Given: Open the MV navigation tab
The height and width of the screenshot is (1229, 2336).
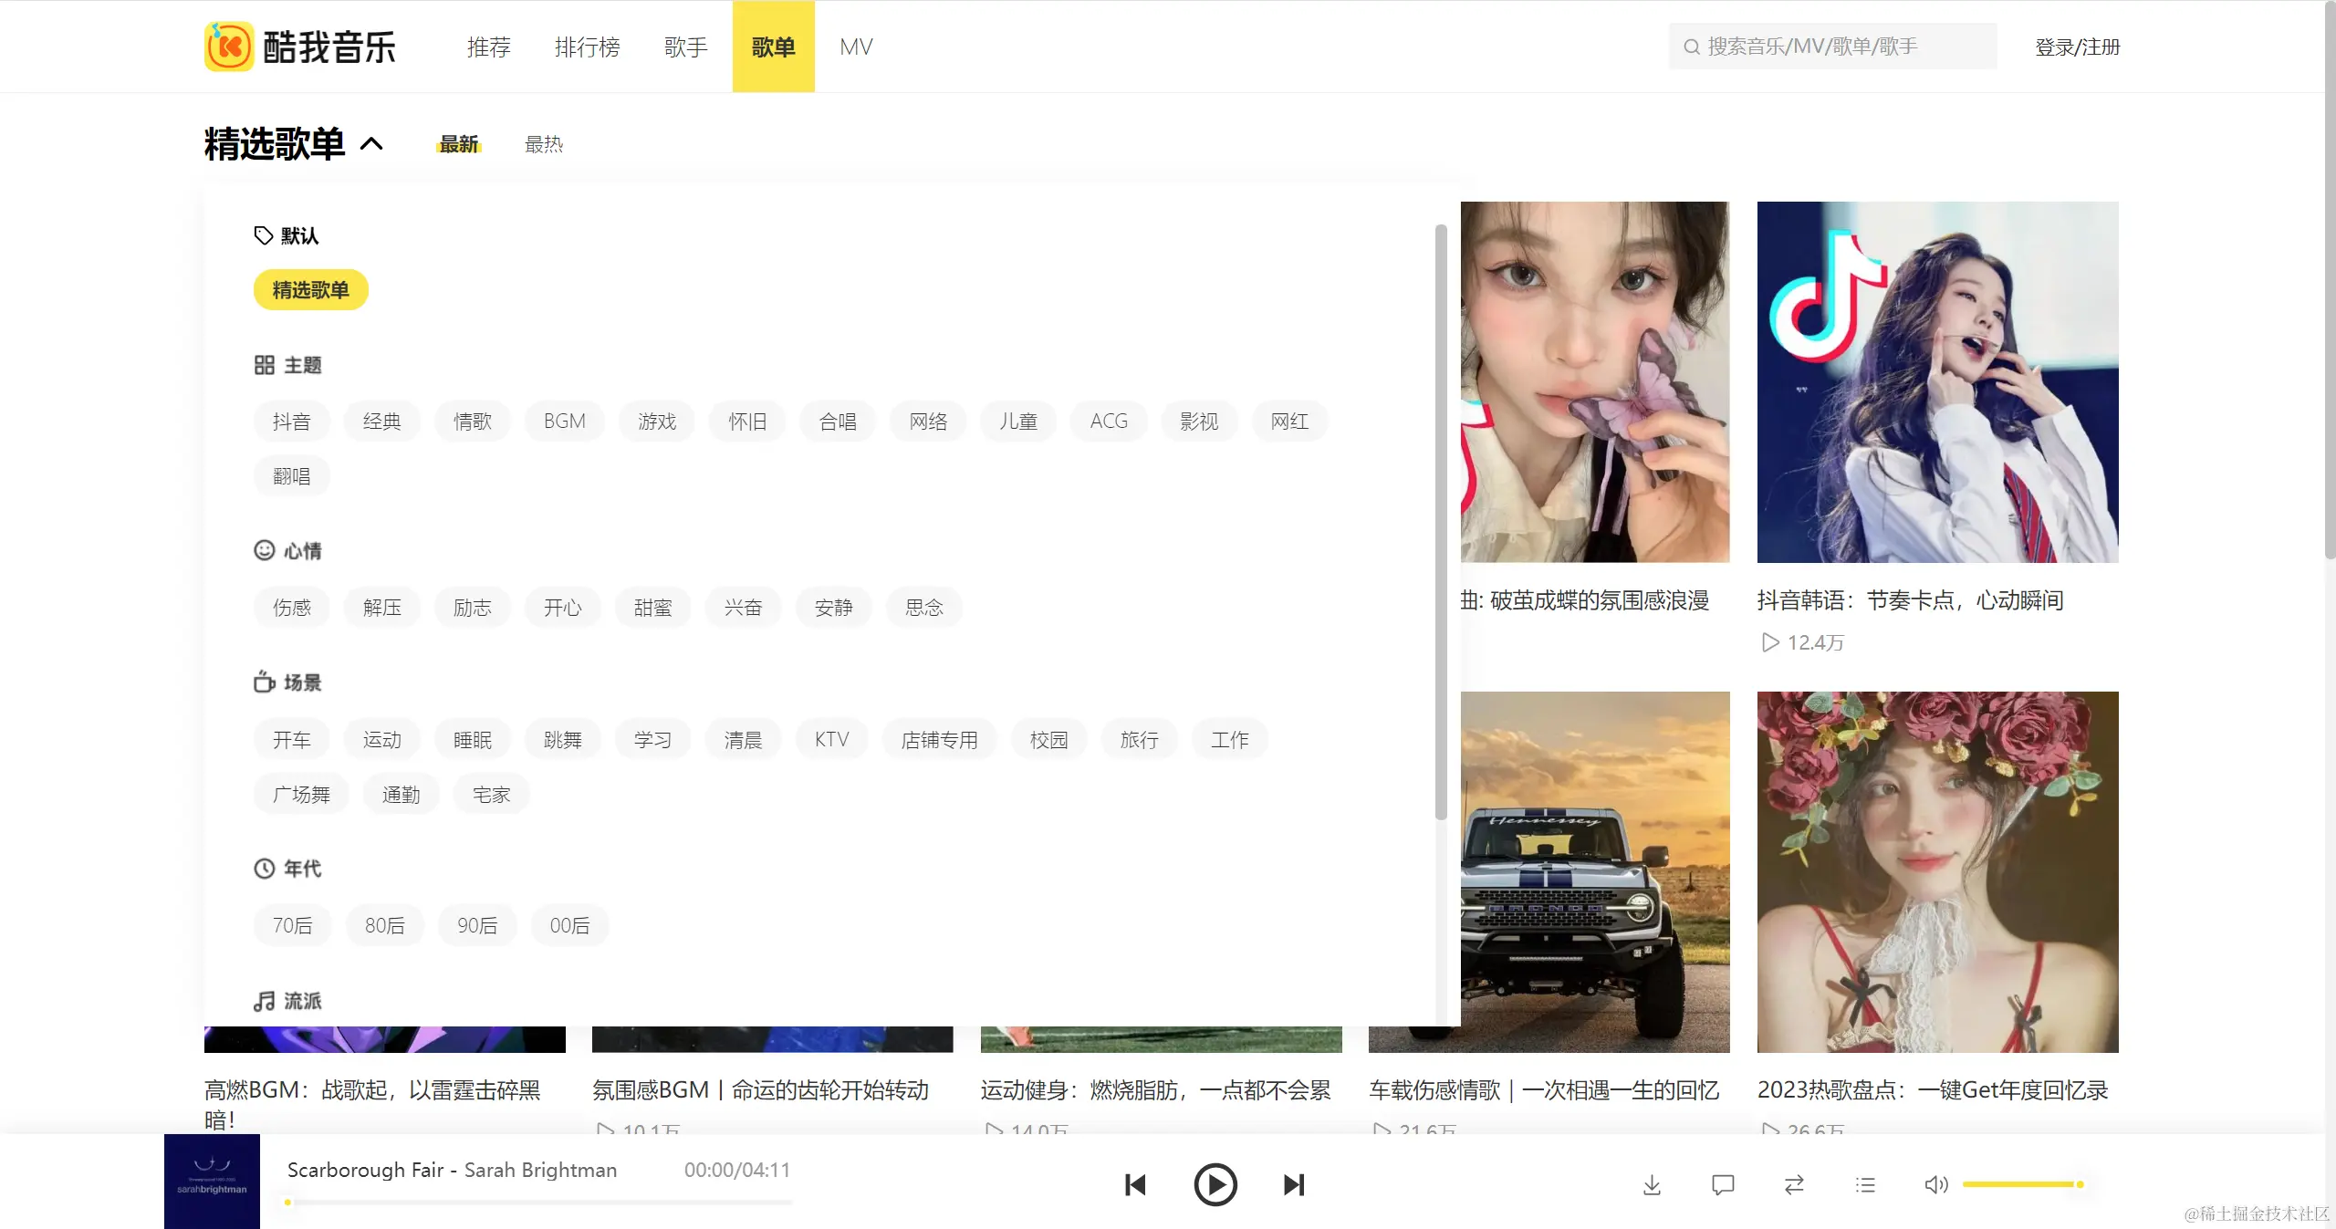Looking at the screenshot, I should point(856,47).
